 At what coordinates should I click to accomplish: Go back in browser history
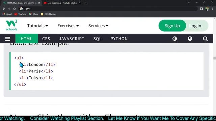point(4,9)
